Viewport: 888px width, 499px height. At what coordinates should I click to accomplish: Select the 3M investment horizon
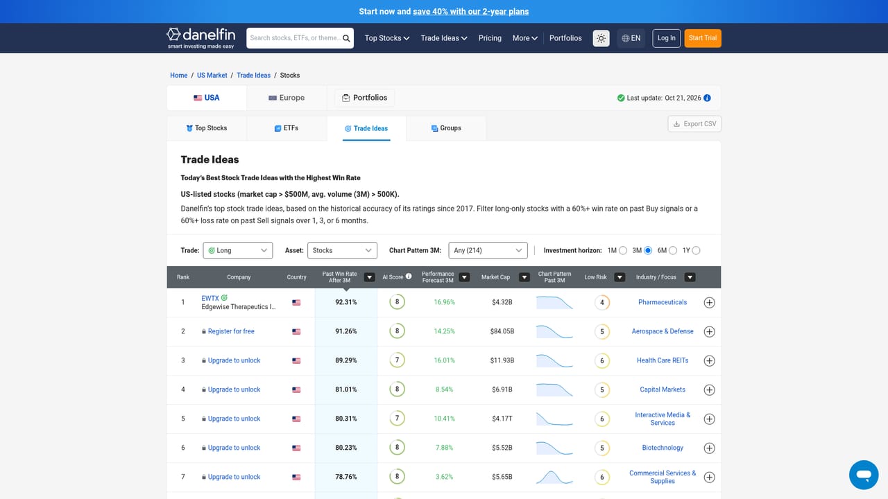pos(648,250)
